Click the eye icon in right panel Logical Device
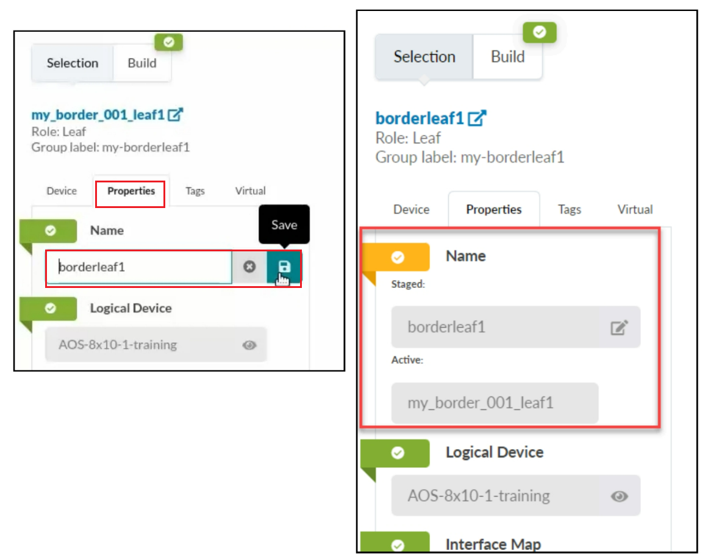Image resolution: width=705 pixels, height=557 pixels. click(x=619, y=496)
